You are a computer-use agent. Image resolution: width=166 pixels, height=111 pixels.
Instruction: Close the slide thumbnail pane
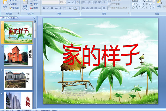(35, 18)
